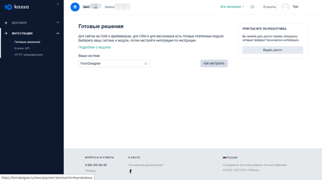The height and width of the screenshot is (180, 322).
Task: Change language via Русский selector
Action: [x=230, y=158]
